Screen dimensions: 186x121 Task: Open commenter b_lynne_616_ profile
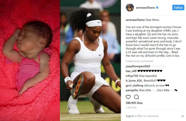(x=134, y=81)
